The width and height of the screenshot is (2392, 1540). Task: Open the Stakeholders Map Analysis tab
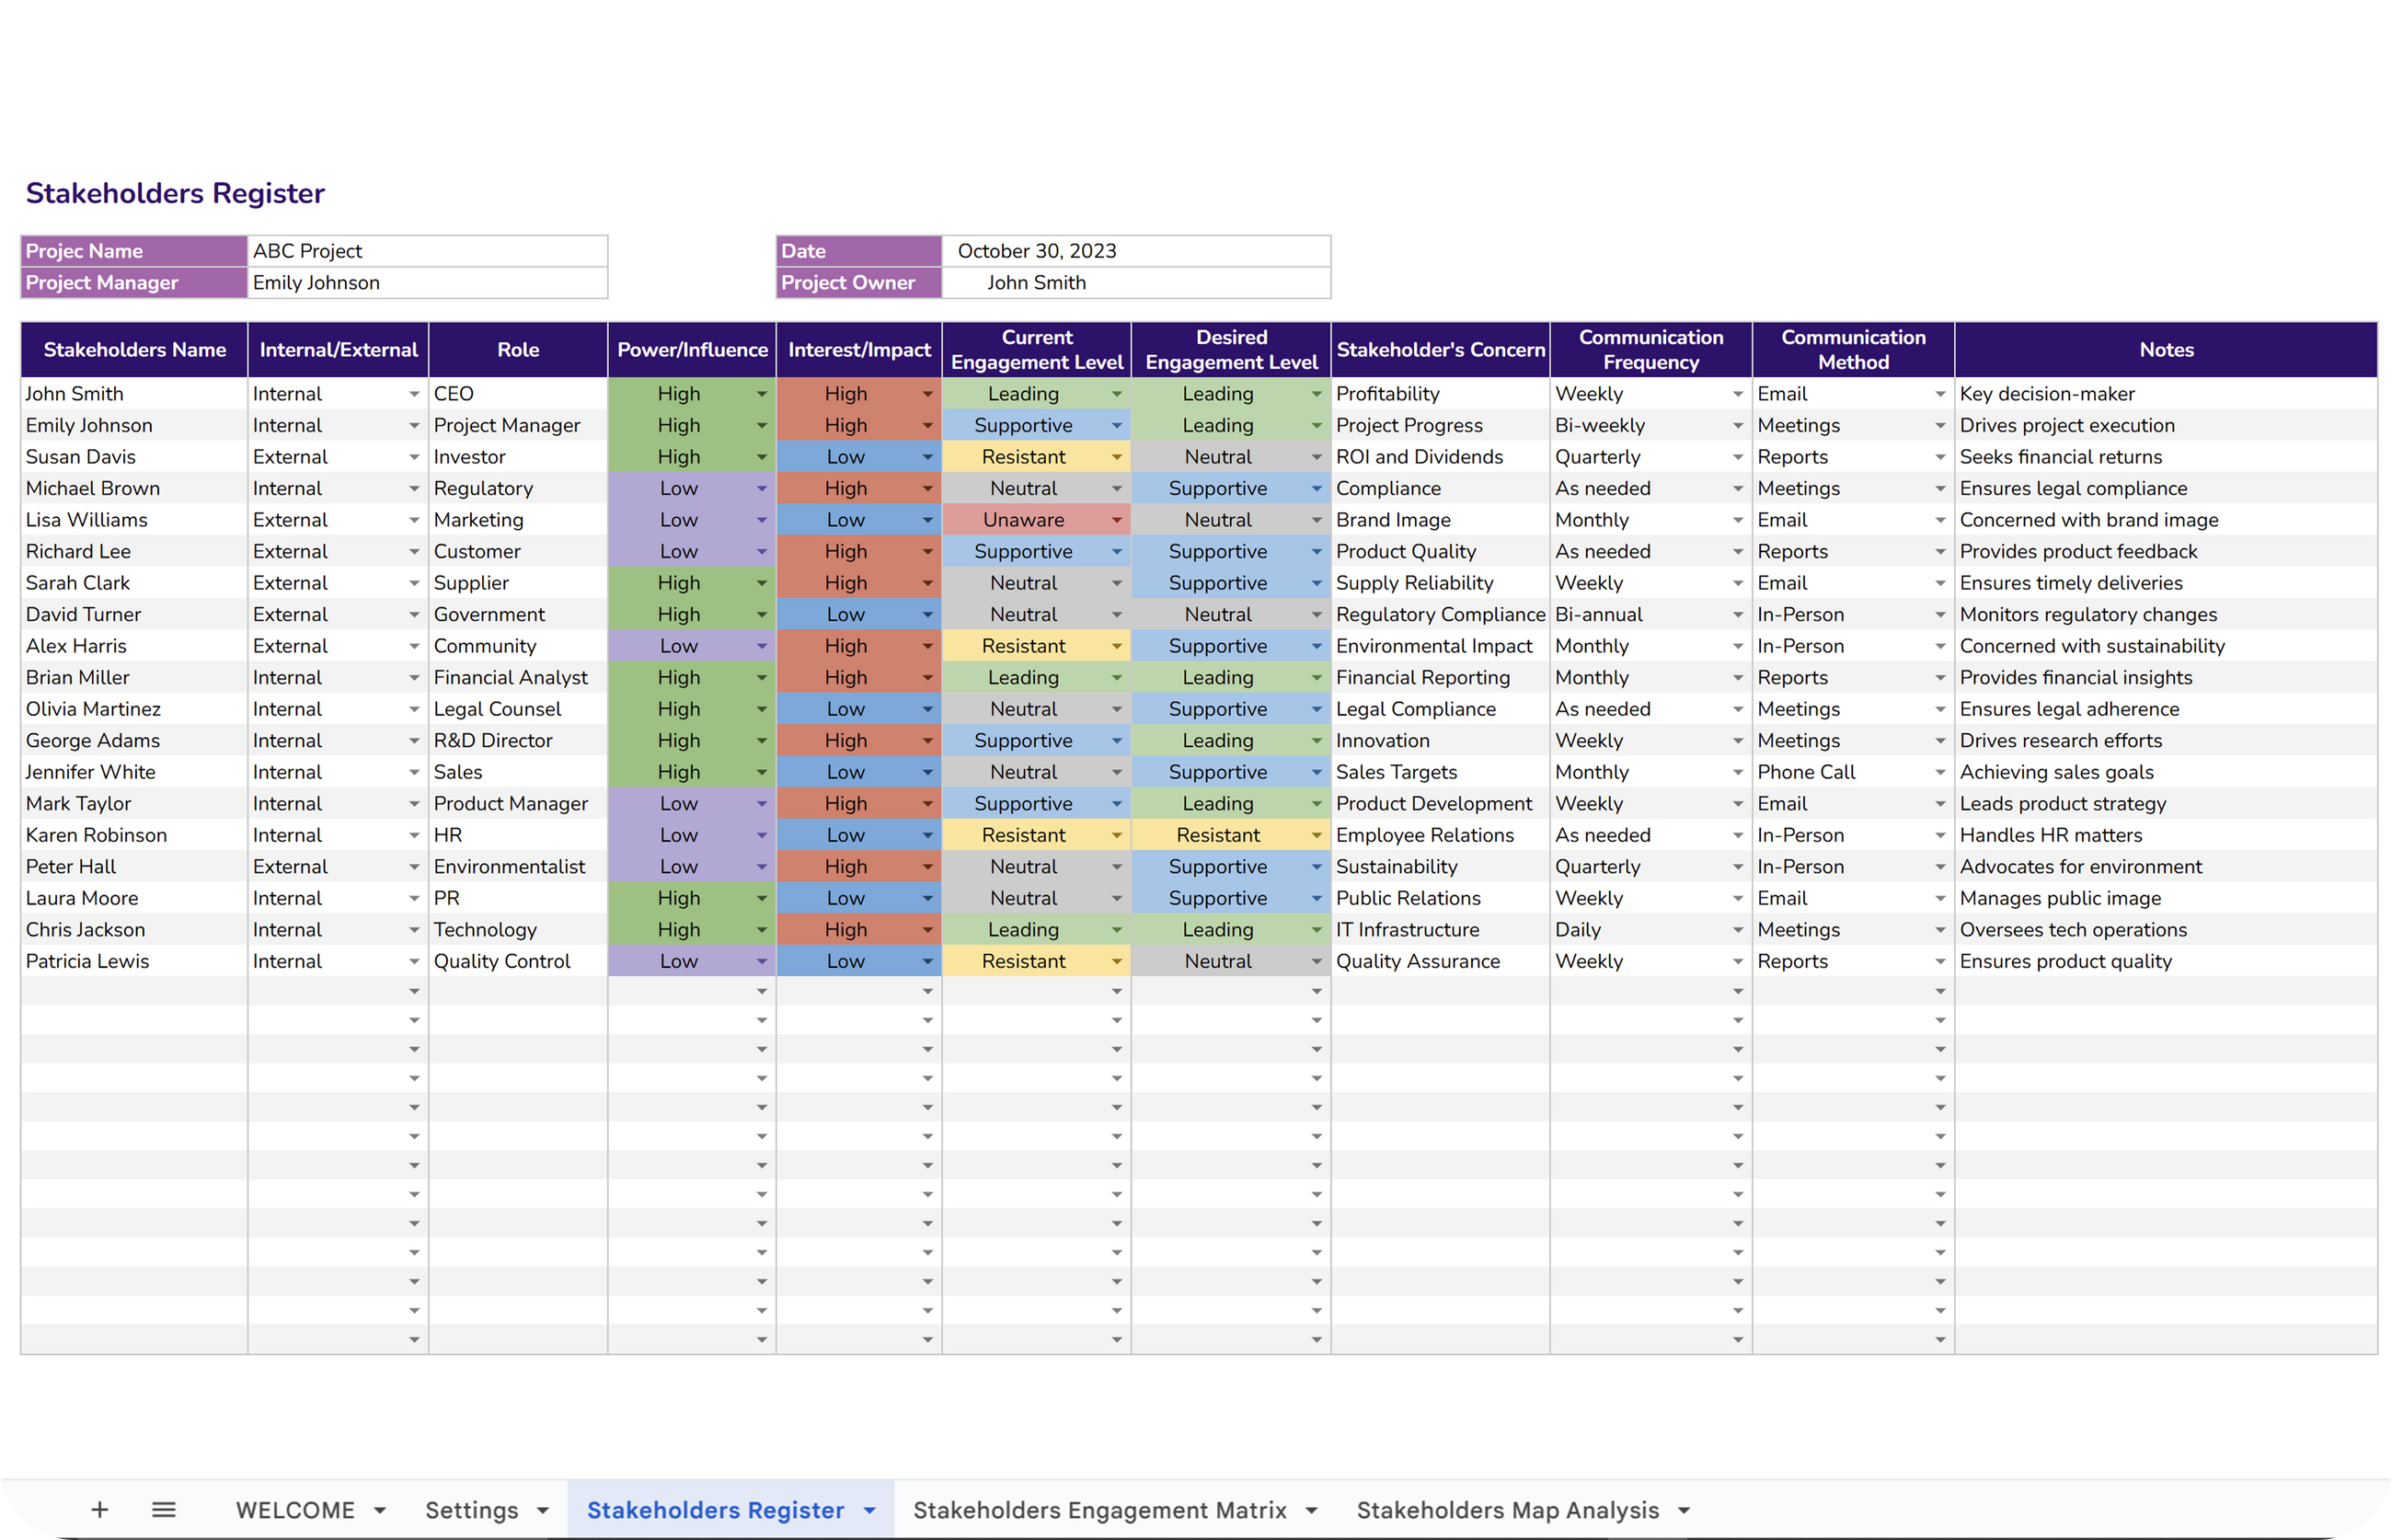click(x=1507, y=1510)
